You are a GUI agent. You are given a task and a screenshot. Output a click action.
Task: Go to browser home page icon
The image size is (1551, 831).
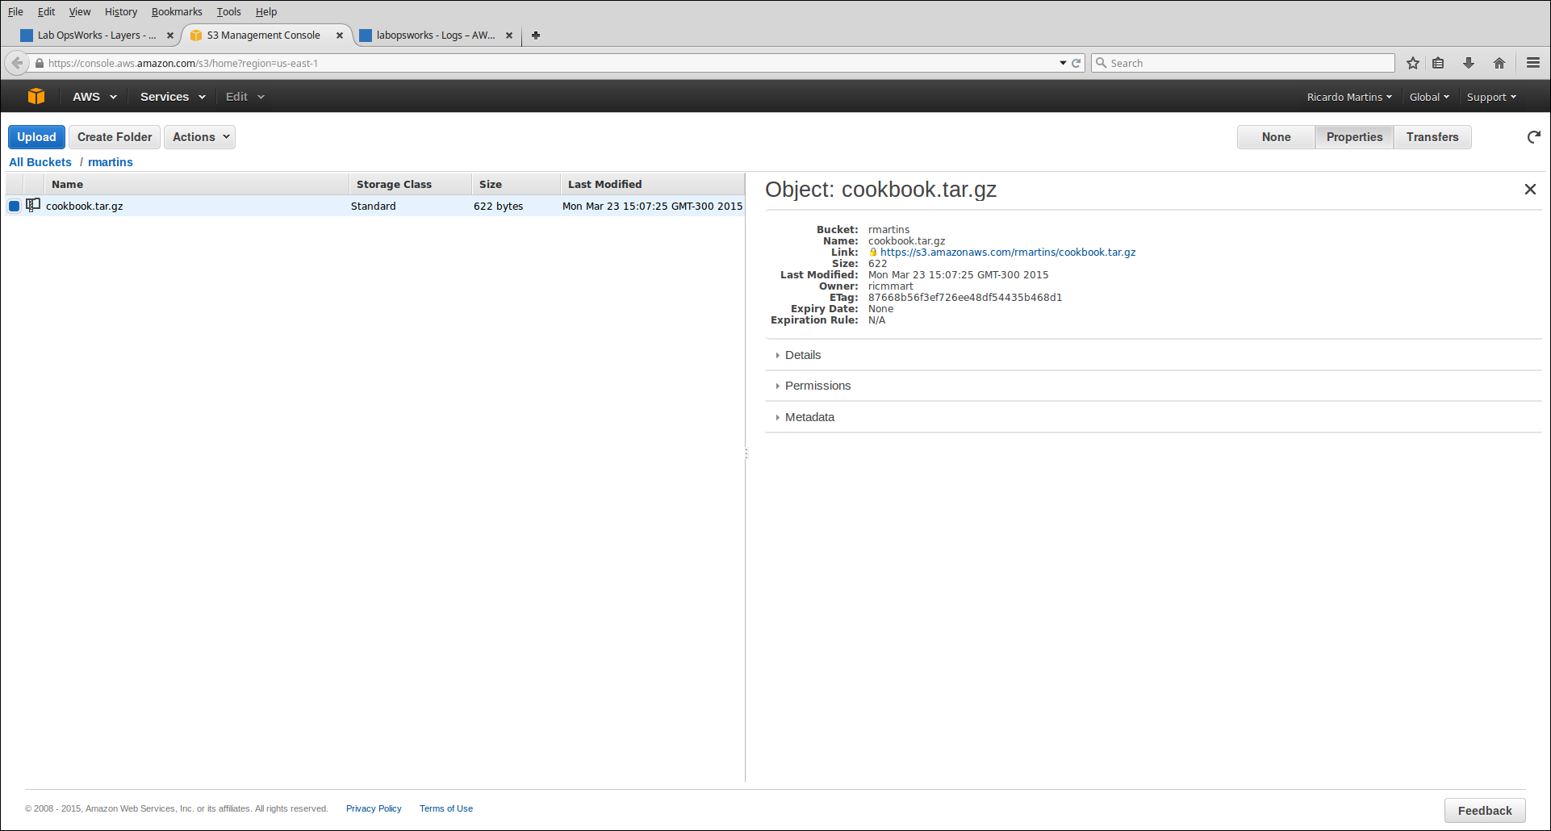tap(1499, 63)
